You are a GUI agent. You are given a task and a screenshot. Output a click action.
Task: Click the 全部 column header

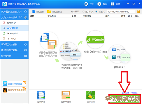tap(74, 16)
